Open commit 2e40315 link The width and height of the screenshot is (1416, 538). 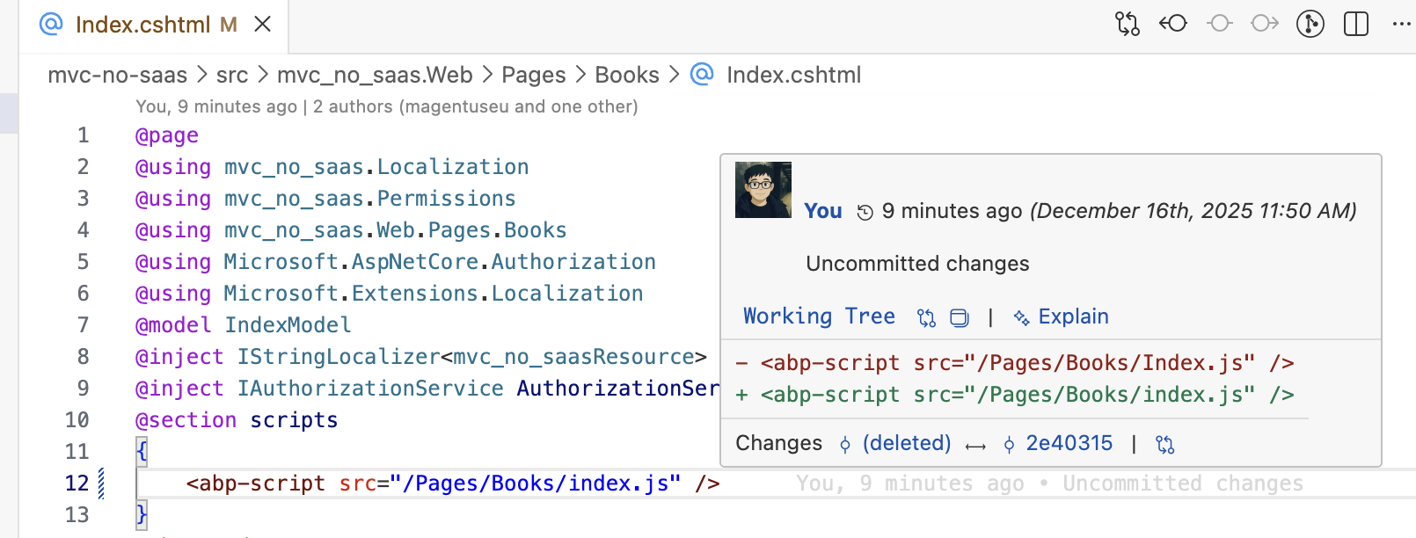[1069, 443]
